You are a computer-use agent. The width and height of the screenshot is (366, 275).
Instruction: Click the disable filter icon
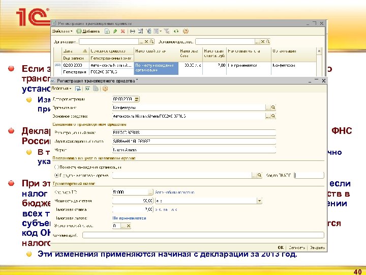pos(167,31)
